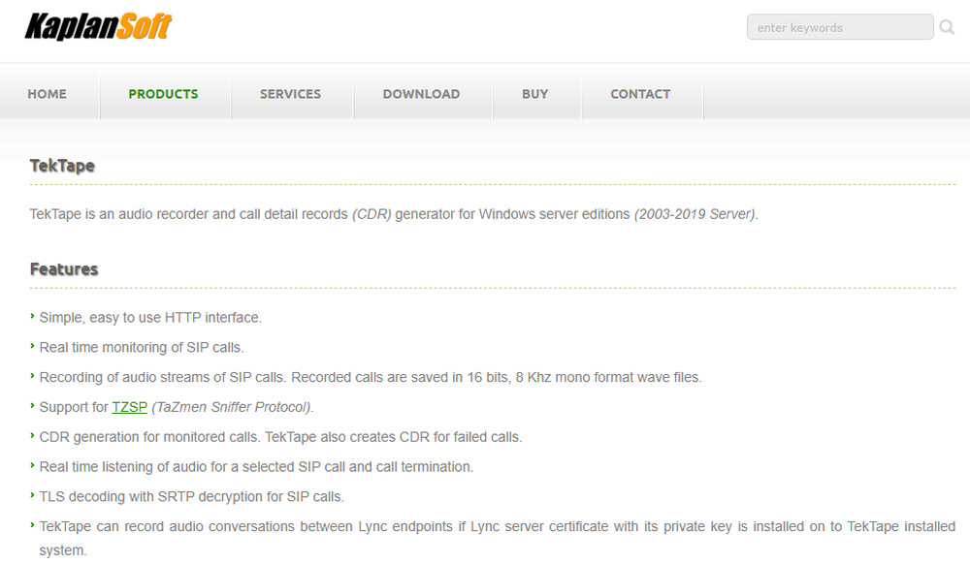Click the arrow bullet before TZSP support line

click(x=32, y=407)
